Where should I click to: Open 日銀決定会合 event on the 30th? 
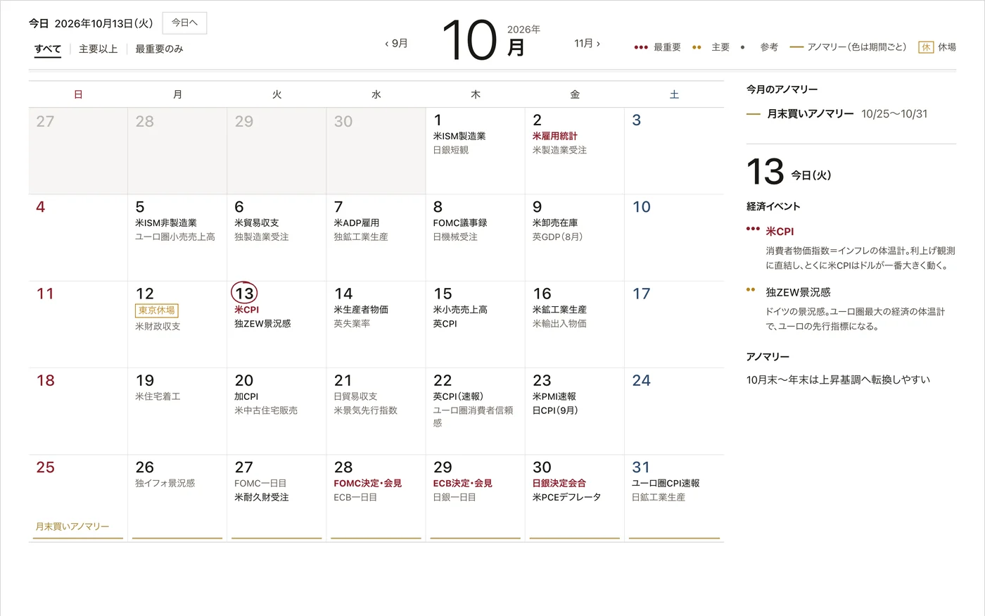pos(559,483)
